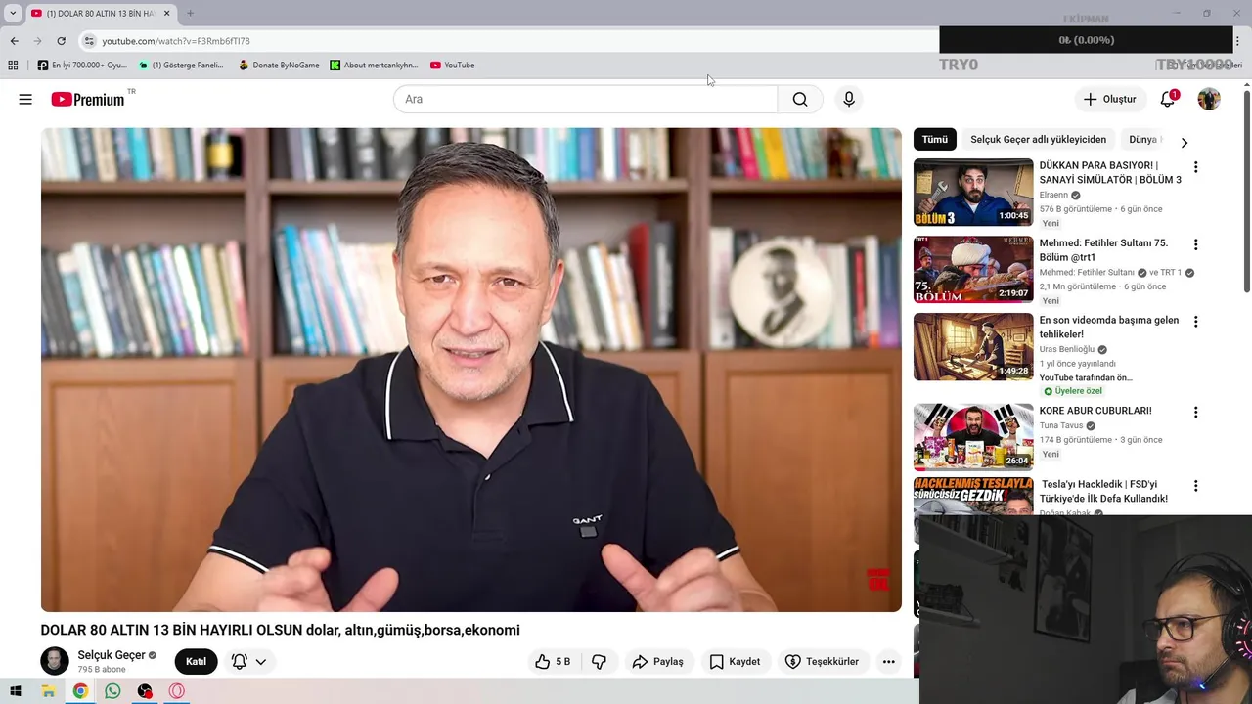This screenshot has height=704, width=1252.
Task: Open File Explorer from taskbar
Action: pyautogui.click(x=48, y=691)
